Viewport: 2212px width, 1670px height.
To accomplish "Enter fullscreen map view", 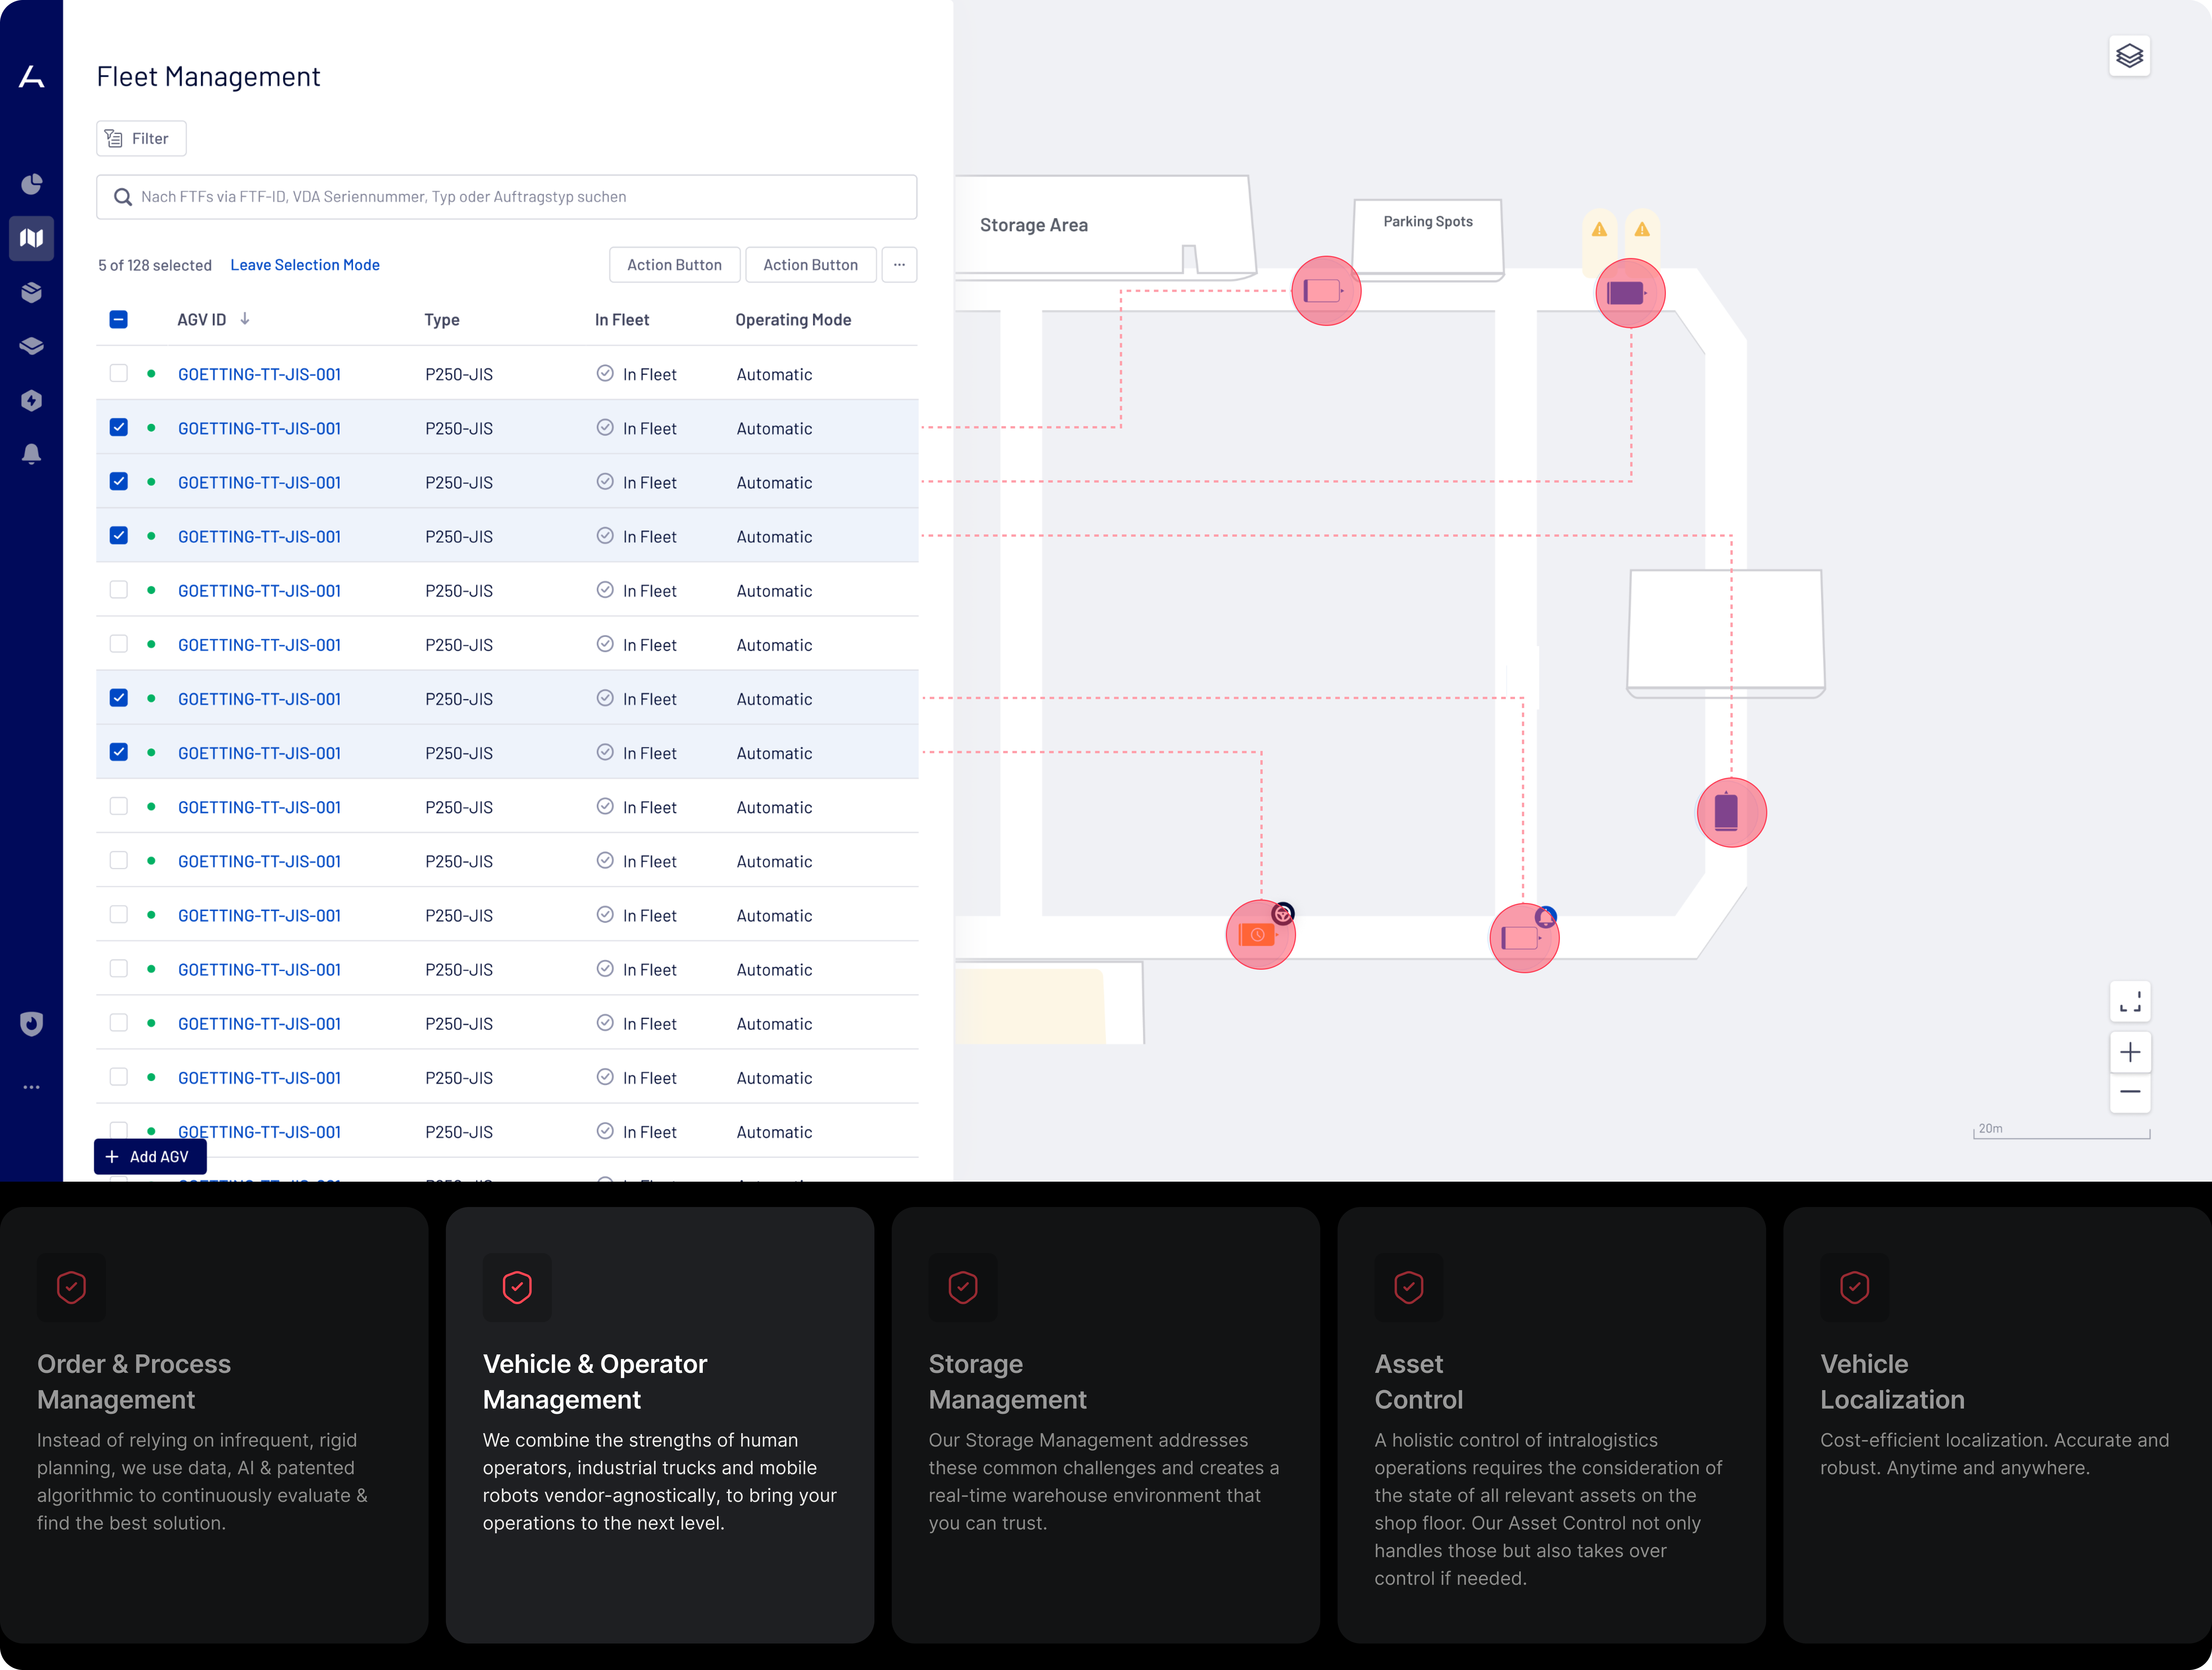I will 2130,1000.
